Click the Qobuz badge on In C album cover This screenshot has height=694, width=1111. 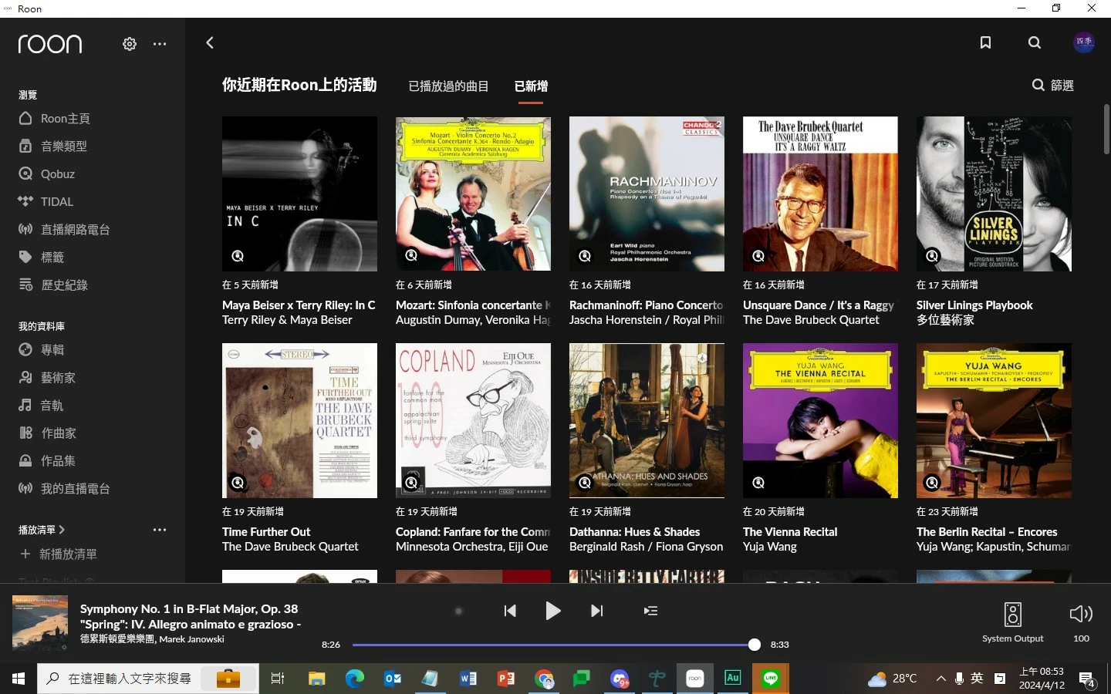[x=238, y=256]
